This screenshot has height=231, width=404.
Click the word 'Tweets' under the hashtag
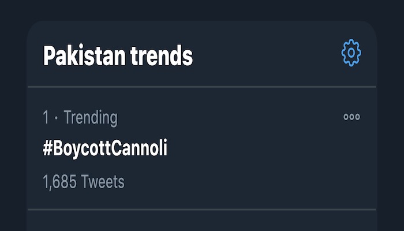pyautogui.click(x=103, y=181)
